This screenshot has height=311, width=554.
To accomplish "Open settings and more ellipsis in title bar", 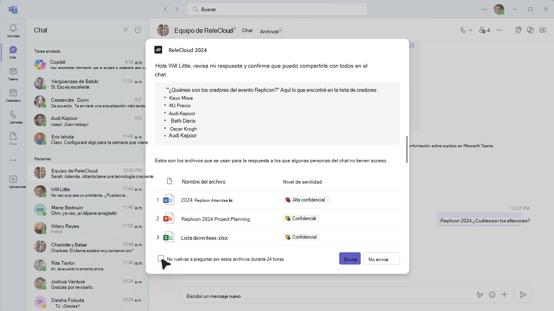I will click(x=484, y=9).
